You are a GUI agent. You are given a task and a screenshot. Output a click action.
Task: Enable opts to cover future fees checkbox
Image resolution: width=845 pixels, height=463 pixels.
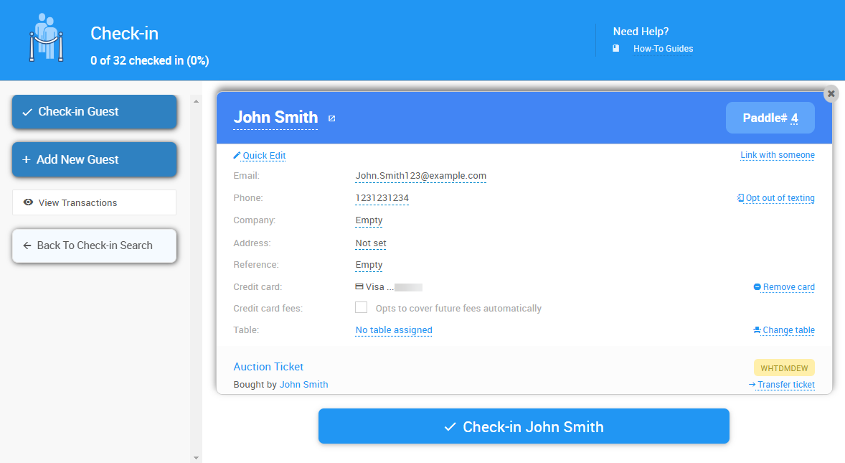point(362,308)
